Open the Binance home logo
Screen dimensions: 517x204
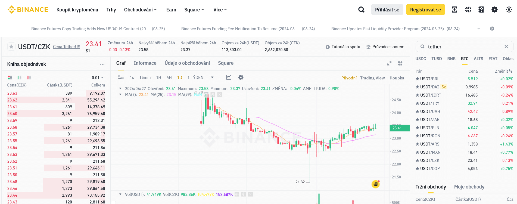[x=28, y=10]
